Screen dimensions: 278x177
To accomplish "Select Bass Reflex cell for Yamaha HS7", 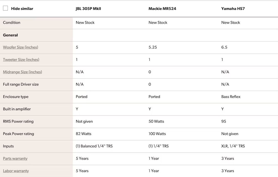I will pos(231,97).
